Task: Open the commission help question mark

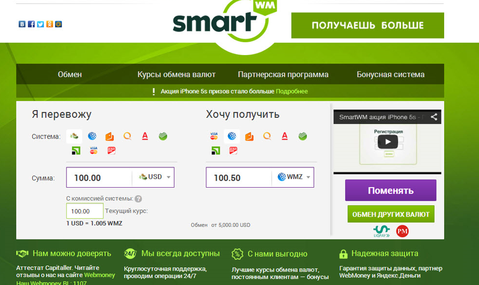Action: pyautogui.click(x=138, y=199)
